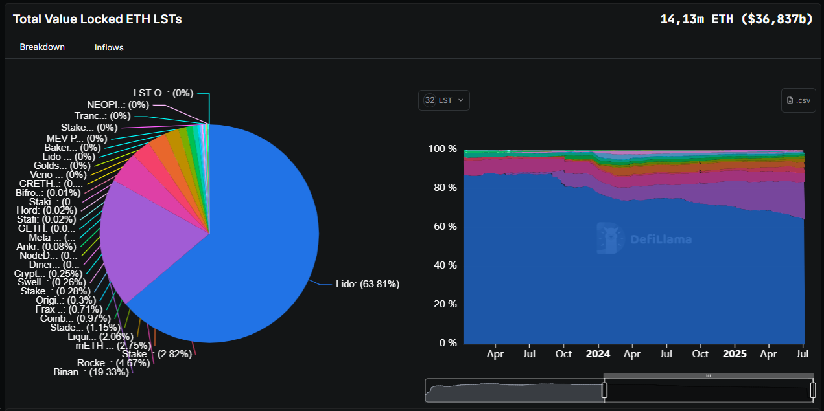Click the right handle of range slider
This screenshot has height=411, width=824.
(813, 390)
